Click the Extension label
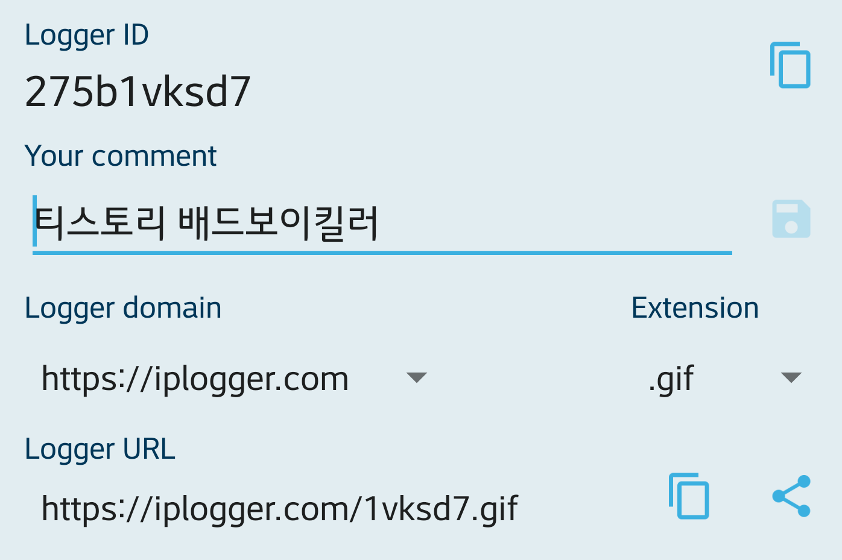The image size is (842, 560). 695,308
